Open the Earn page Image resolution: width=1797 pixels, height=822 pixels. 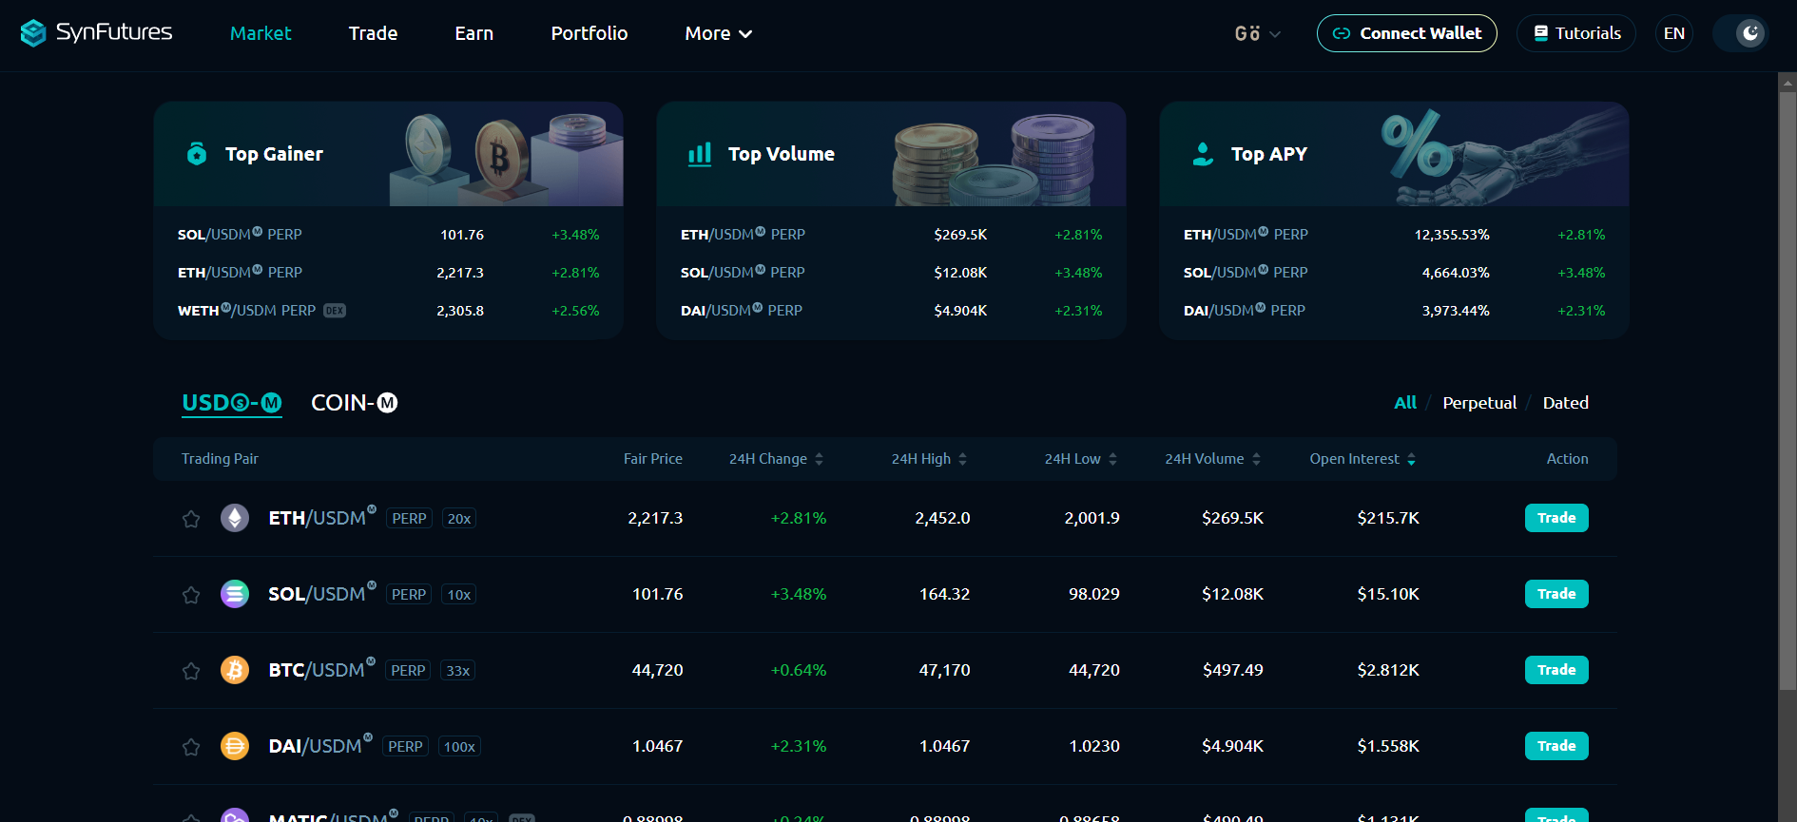[473, 33]
